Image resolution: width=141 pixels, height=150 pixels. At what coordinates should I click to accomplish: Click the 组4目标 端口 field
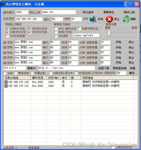click(x=55, y=58)
